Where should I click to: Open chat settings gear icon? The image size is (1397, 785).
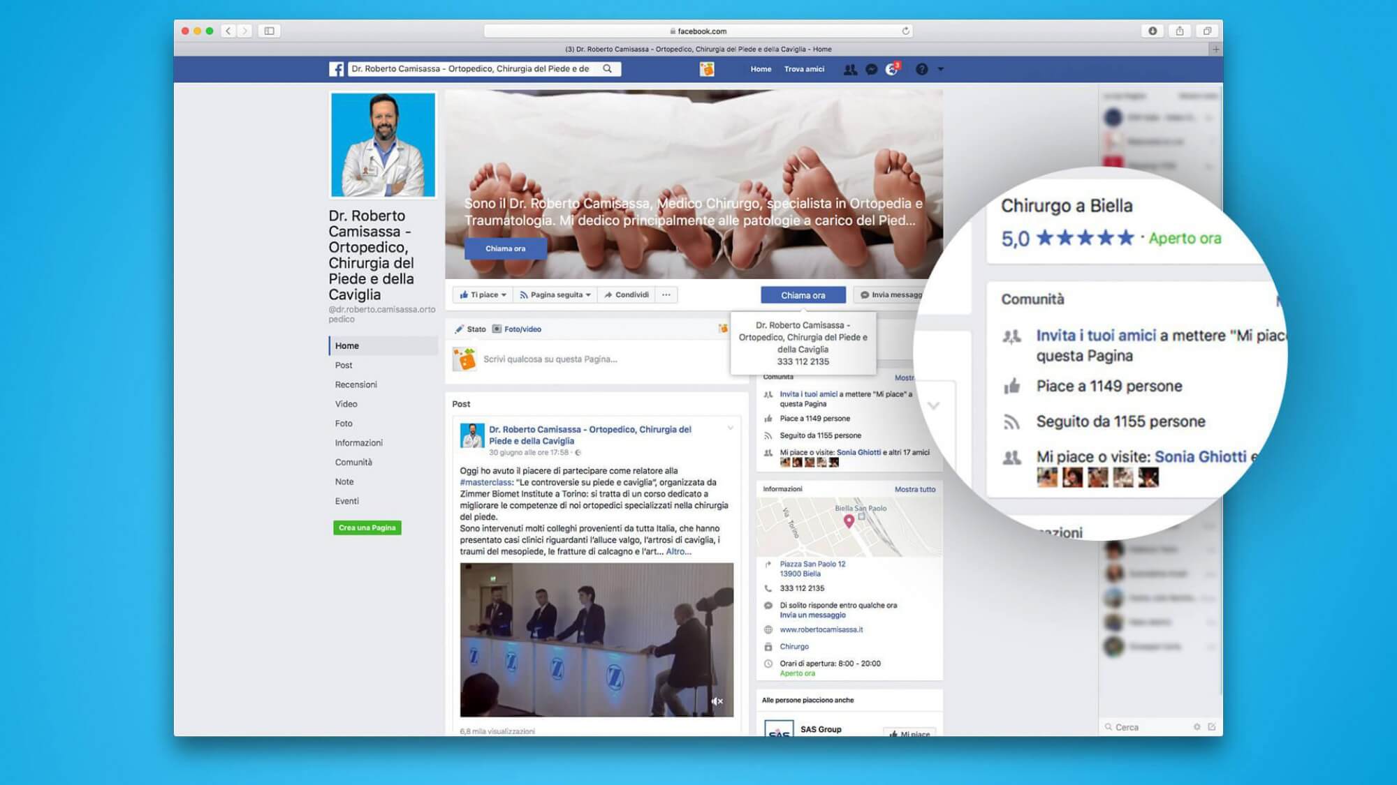(x=1197, y=727)
